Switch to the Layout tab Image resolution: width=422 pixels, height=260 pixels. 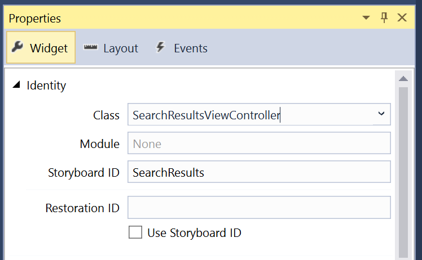pyautogui.click(x=111, y=48)
